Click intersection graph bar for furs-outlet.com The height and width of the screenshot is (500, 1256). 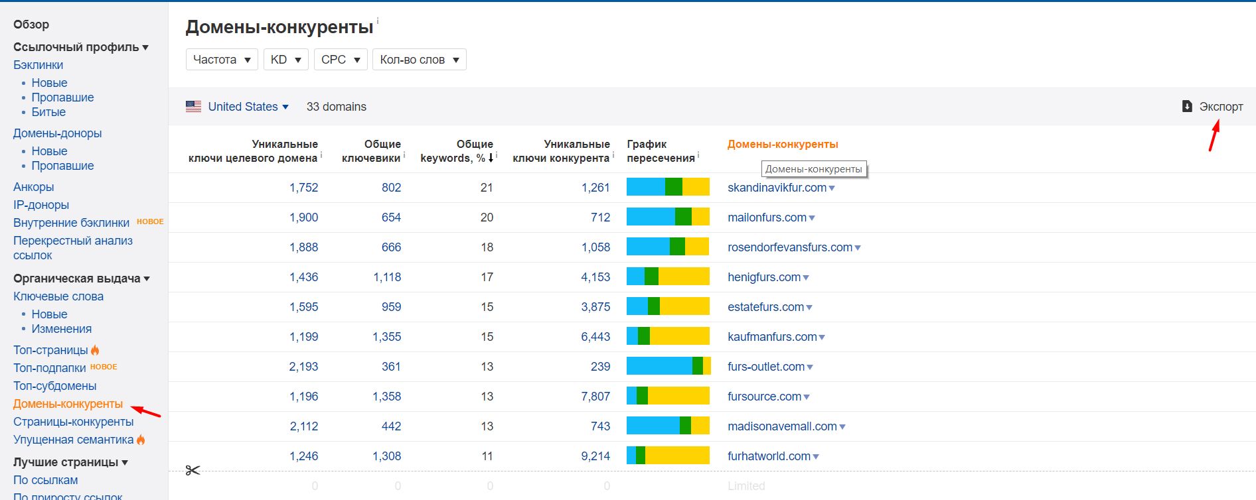[x=668, y=366]
